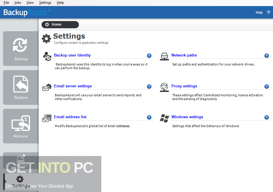Open the Settings menu
Viewport: 273px width, 192px height.
tap(45, 3)
